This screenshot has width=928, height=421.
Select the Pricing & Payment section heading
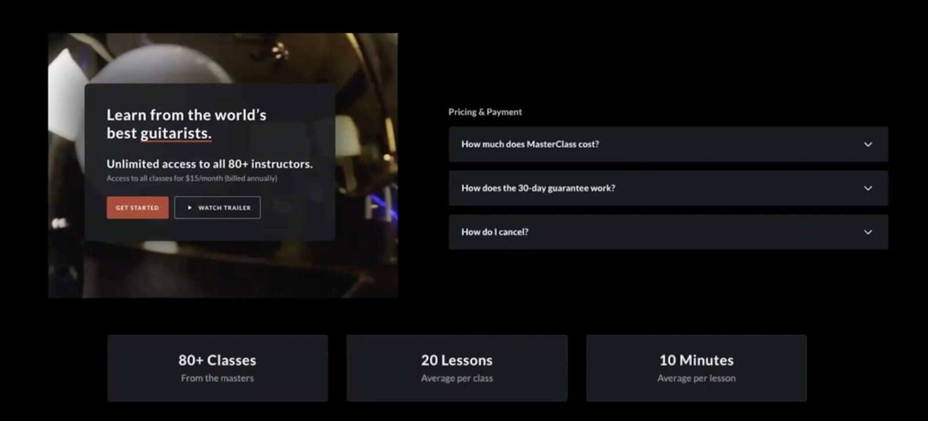pos(485,112)
